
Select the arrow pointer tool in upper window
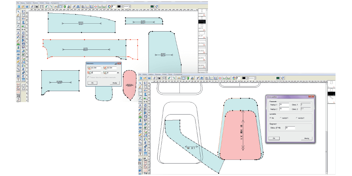pyautogui.click(x=18, y=11)
